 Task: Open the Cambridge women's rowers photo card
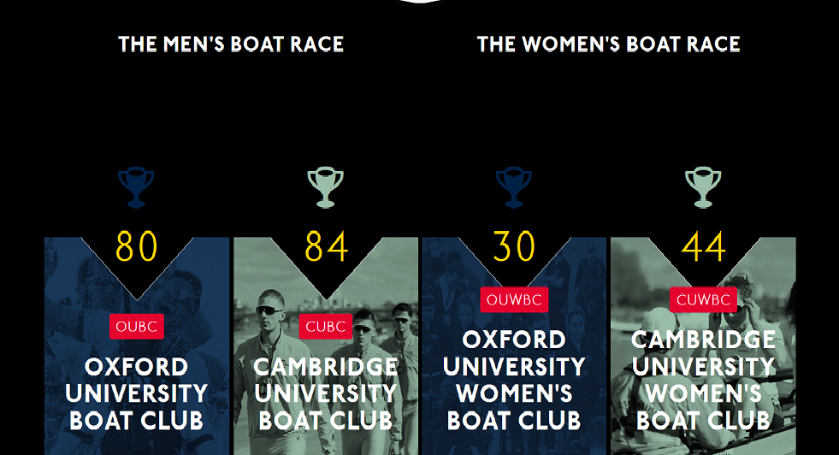tap(703, 346)
